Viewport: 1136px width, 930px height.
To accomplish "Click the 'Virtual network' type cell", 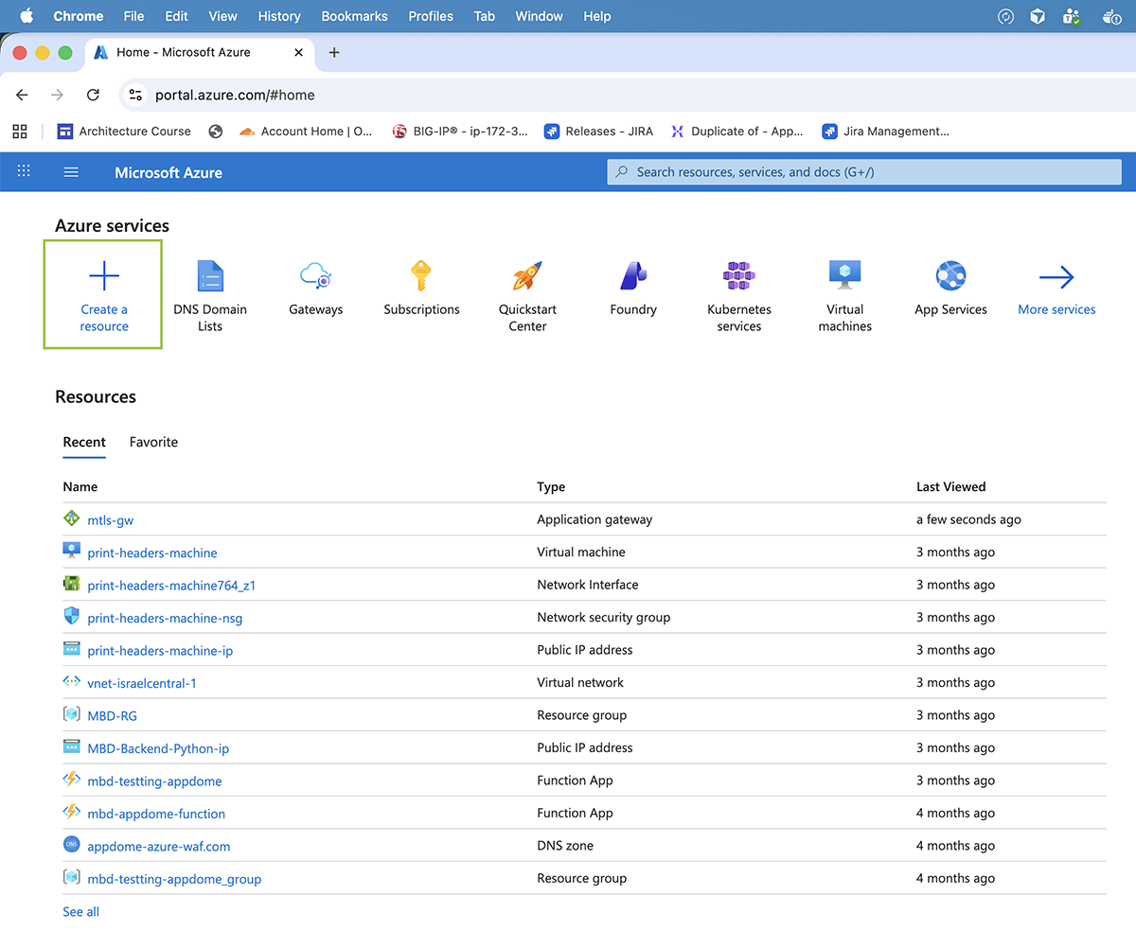I will (579, 682).
